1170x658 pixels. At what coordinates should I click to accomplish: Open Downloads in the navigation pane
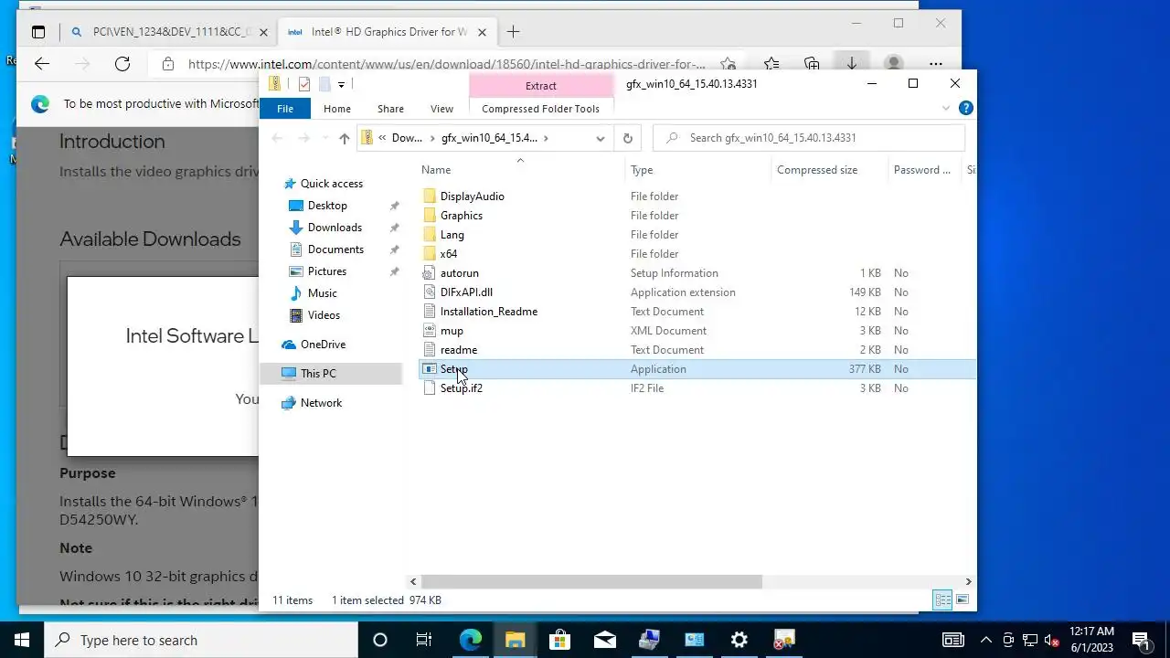[335, 228]
